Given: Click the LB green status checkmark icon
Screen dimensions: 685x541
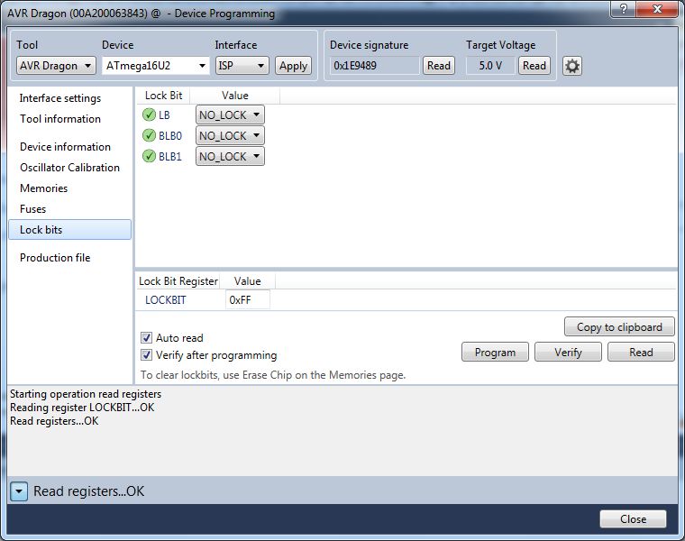Looking at the screenshot, I should 149,115.
